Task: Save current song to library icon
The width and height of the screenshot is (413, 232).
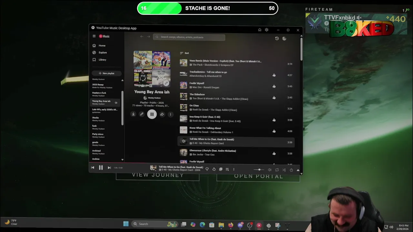Action: point(221,169)
